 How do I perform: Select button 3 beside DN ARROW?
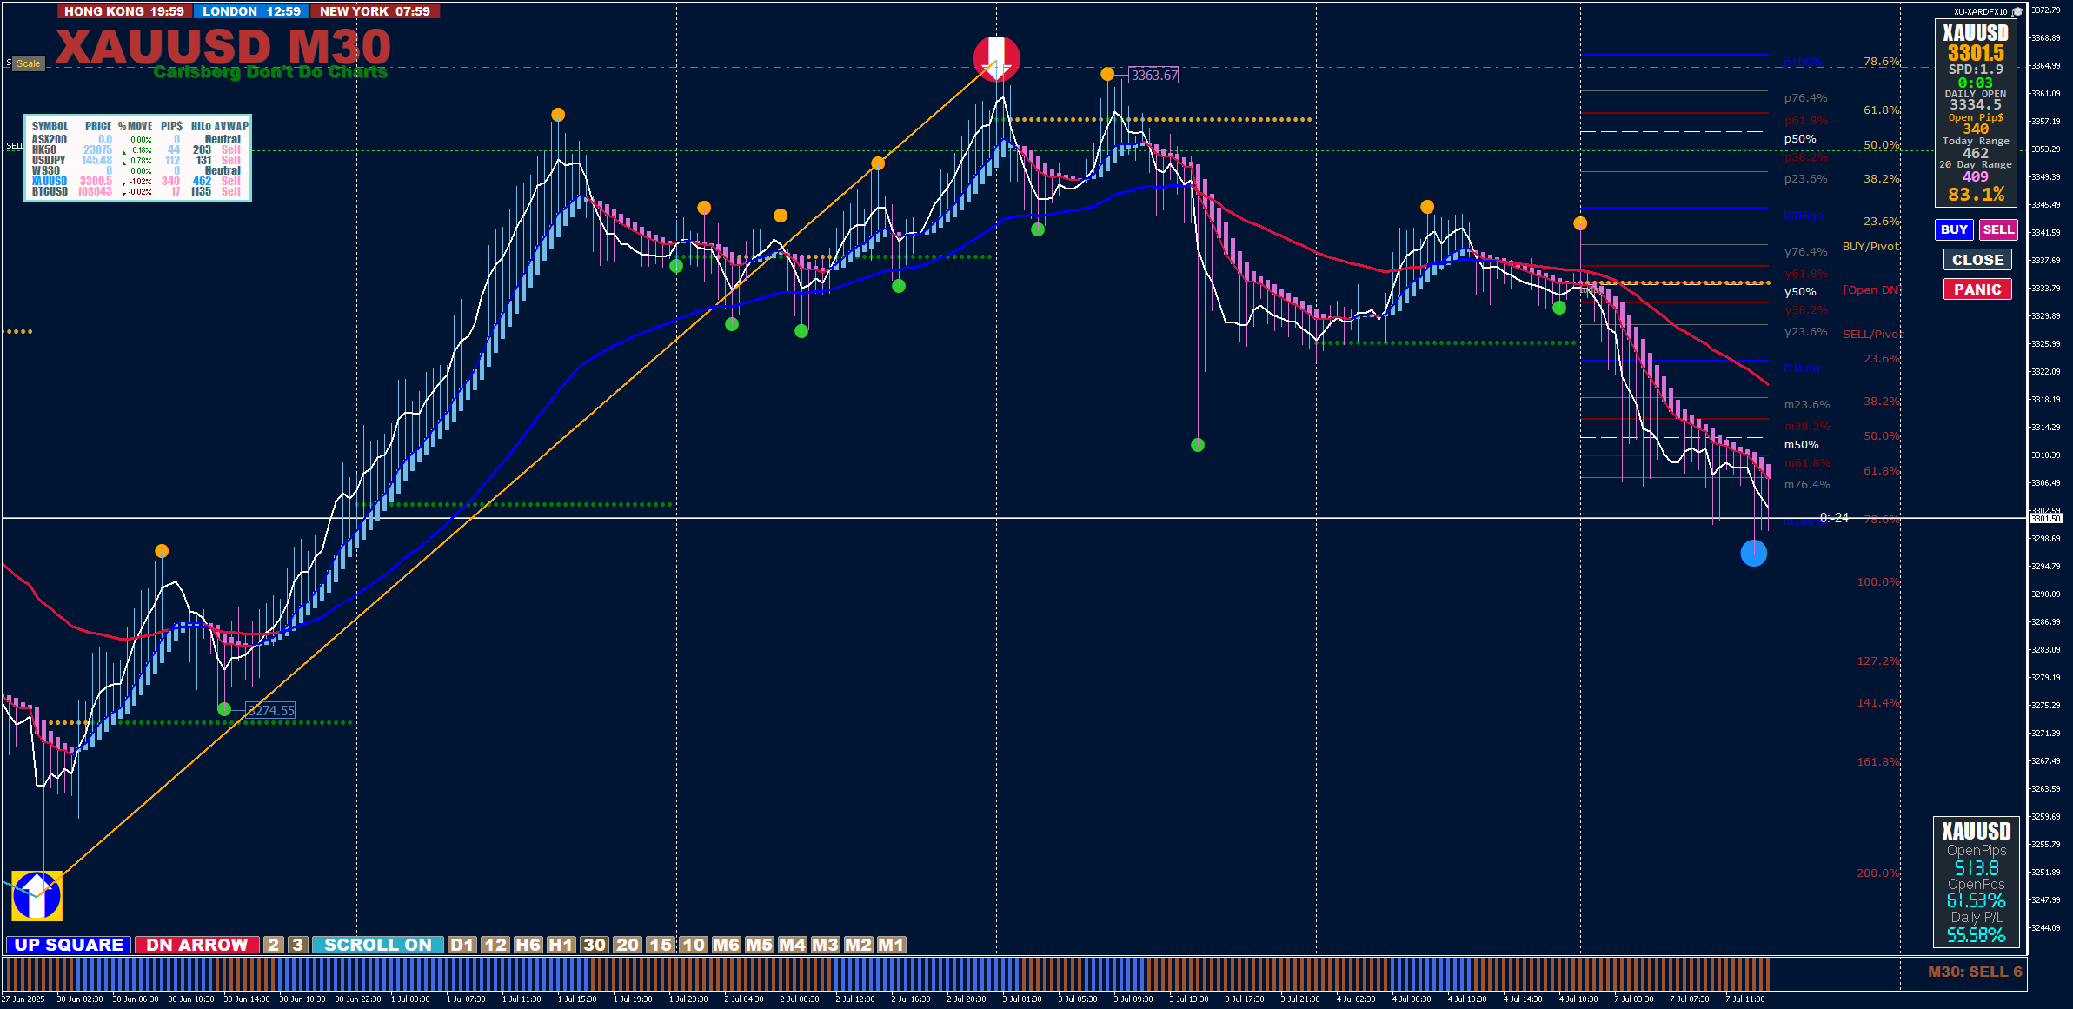pos(298,945)
